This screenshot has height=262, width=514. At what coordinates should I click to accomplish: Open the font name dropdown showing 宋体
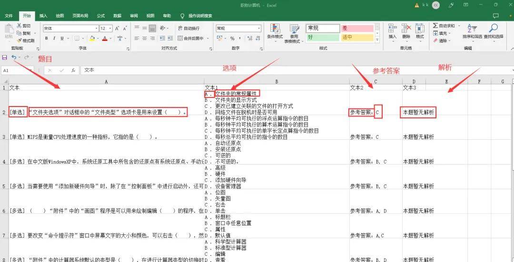point(70,28)
